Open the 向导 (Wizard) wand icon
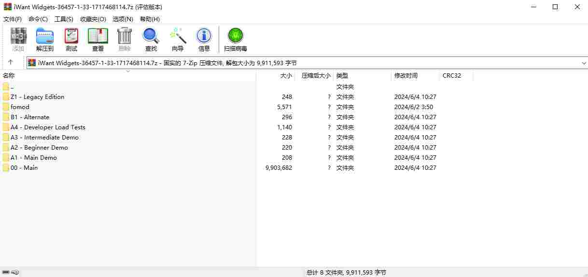 178,36
